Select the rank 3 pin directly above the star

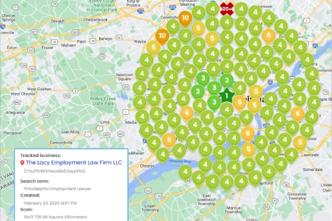pos(227,81)
